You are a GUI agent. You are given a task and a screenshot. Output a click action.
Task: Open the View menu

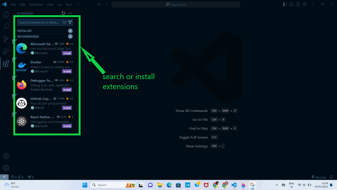(x=50, y=4)
